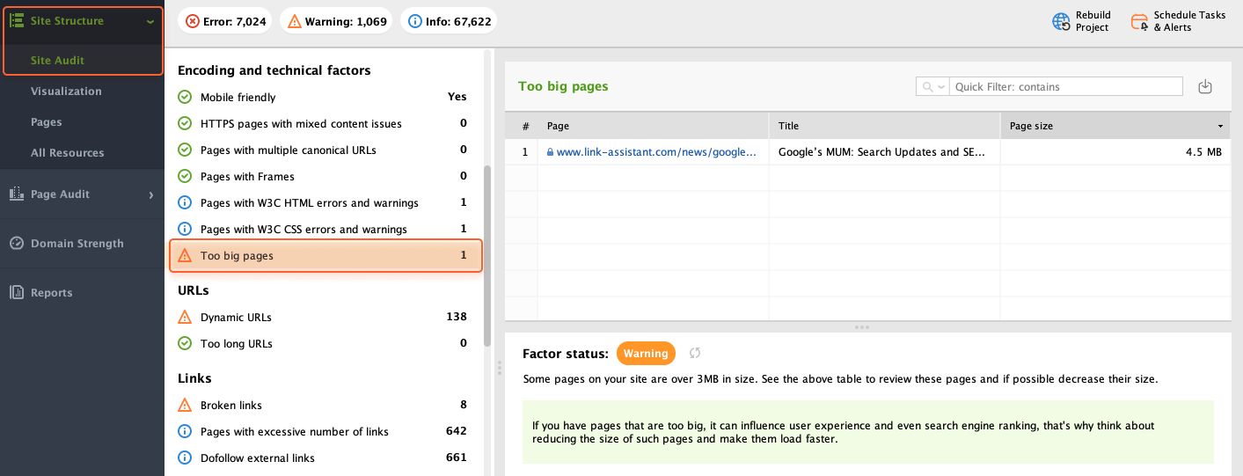Image resolution: width=1243 pixels, height=476 pixels.
Task: Click the Domain Strength gauge icon
Action: click(x=16, y=243)
